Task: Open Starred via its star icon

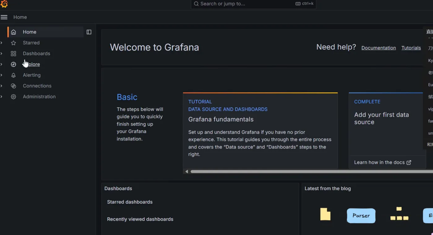Action: tap(13, 43)
